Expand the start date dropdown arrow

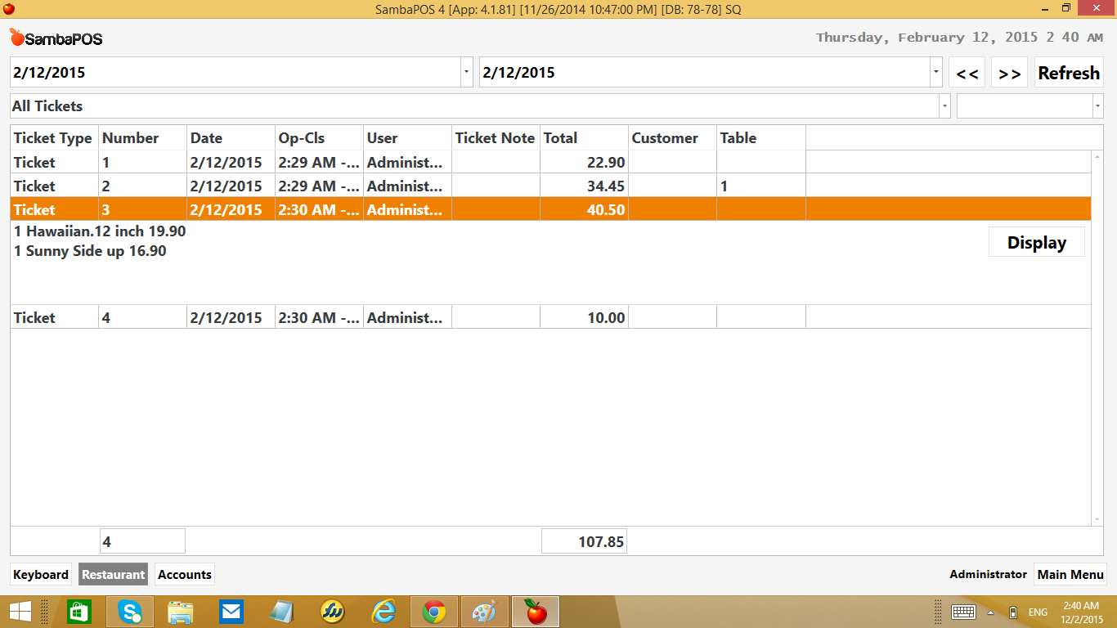click(466, 72)
